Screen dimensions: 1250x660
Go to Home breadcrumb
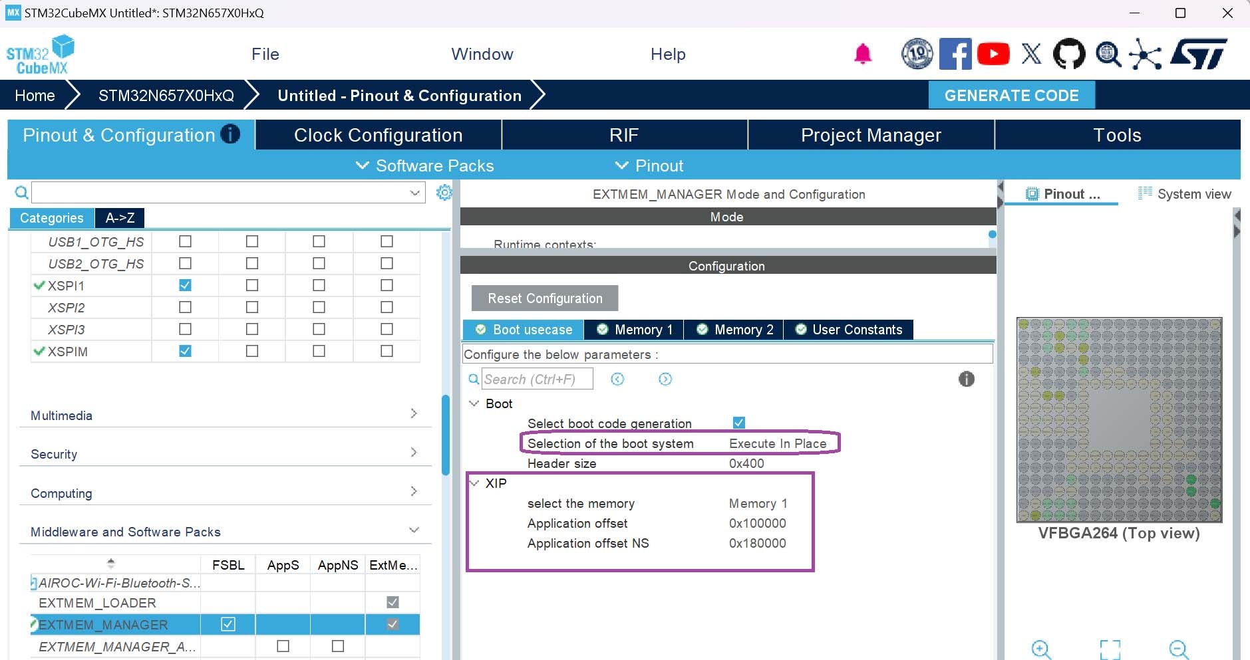click(x=35, y=96)
